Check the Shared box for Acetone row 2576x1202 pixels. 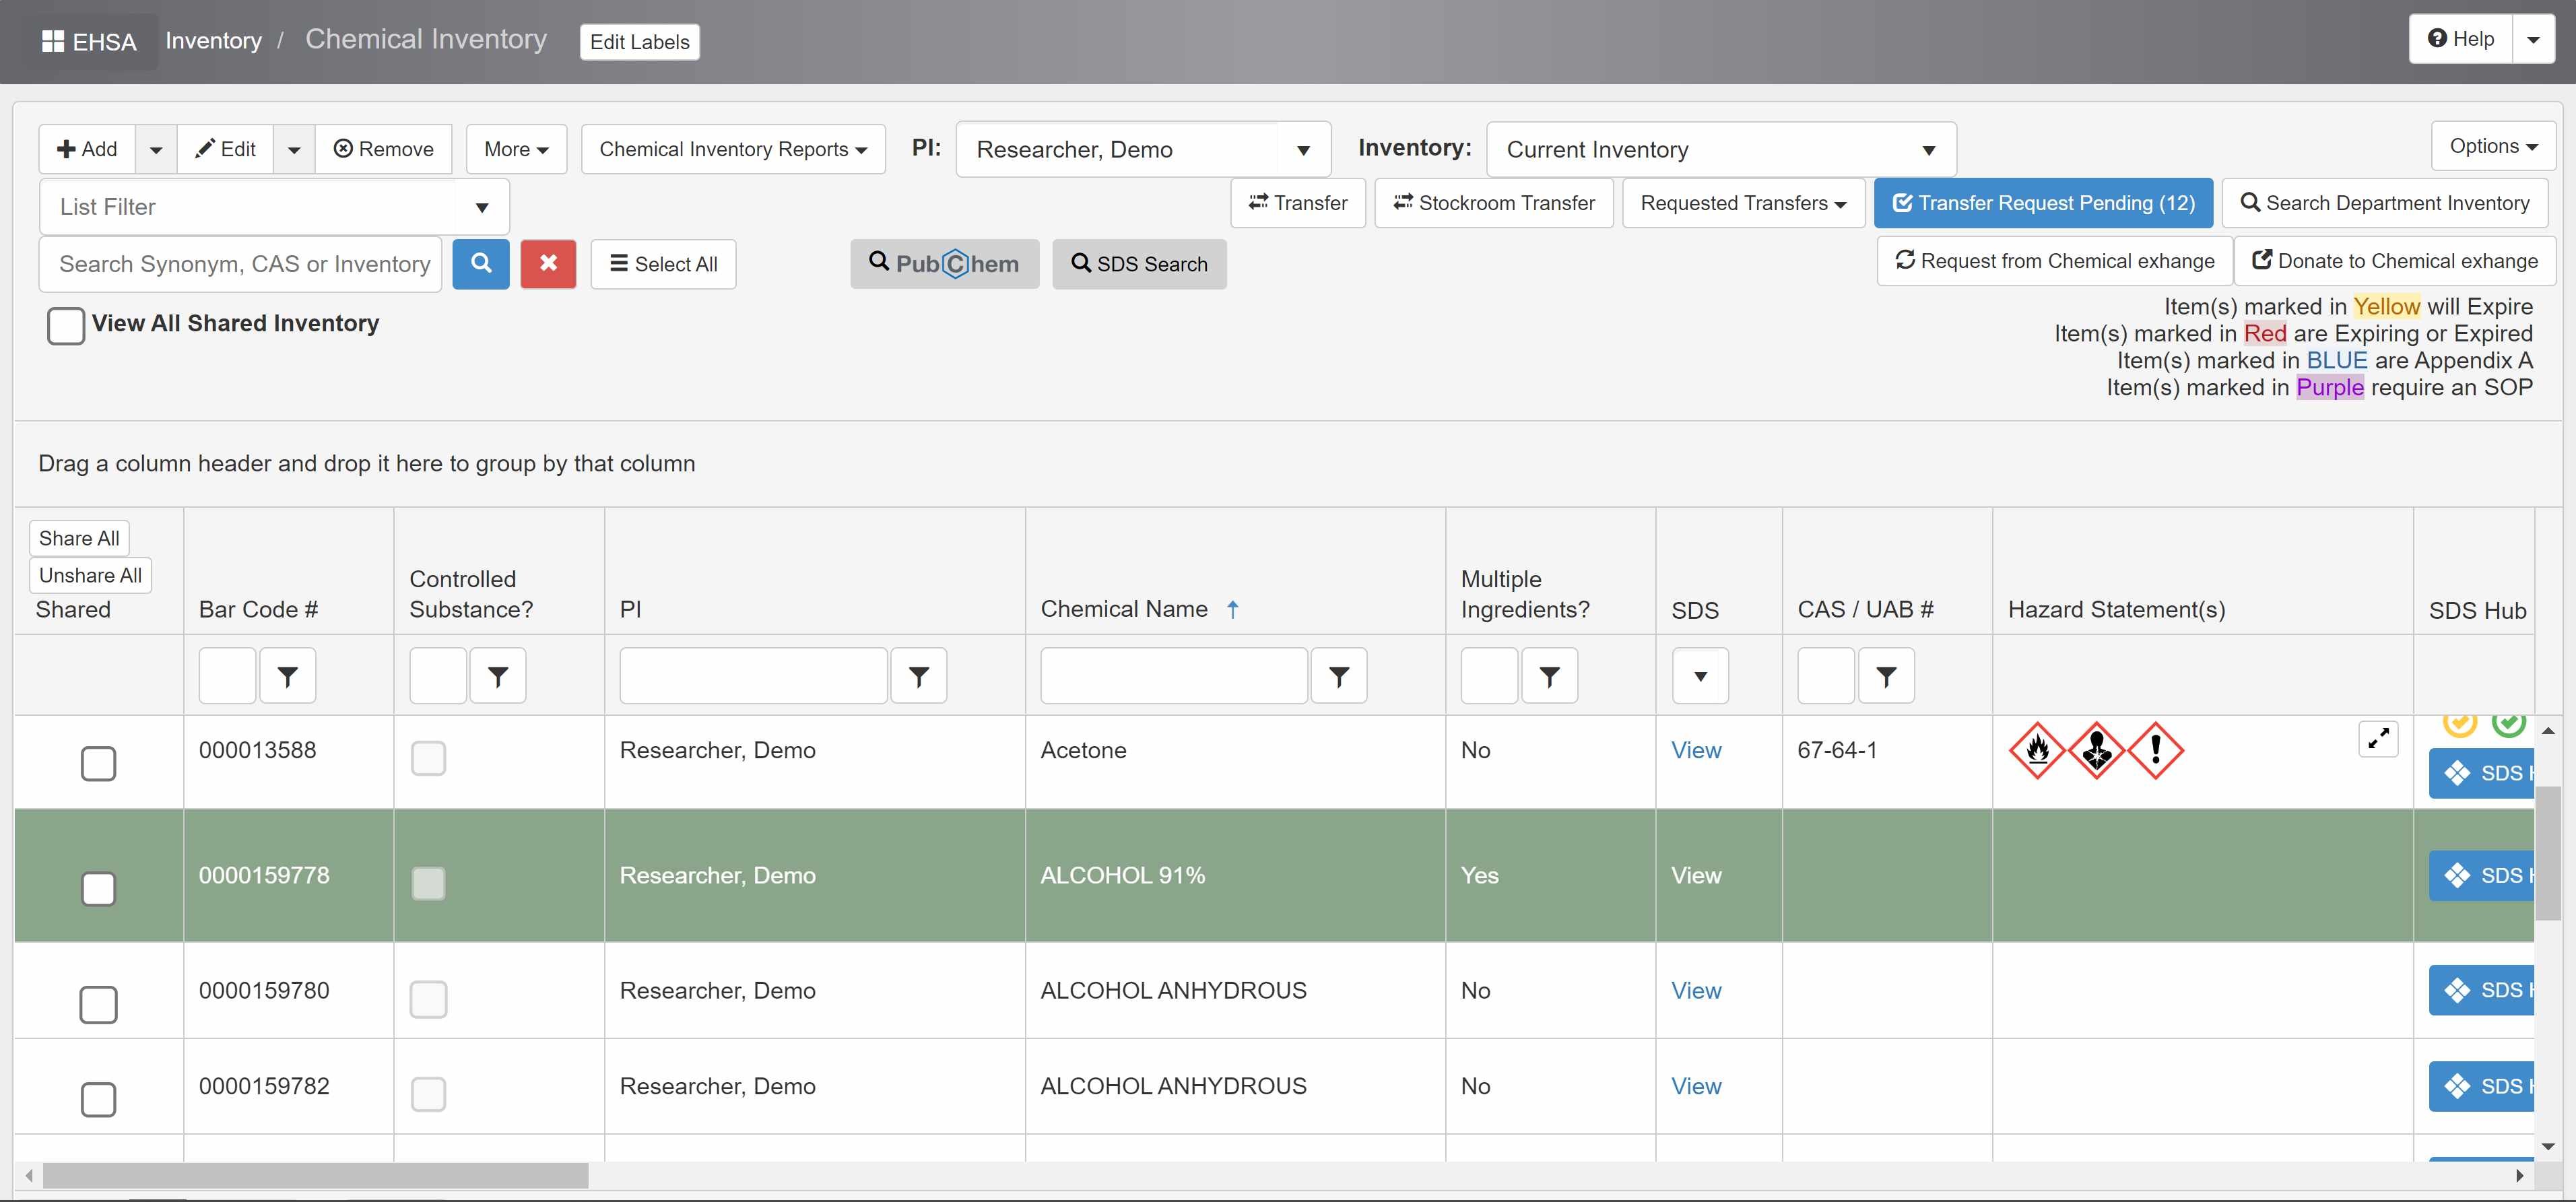click(x=98, y=763)
